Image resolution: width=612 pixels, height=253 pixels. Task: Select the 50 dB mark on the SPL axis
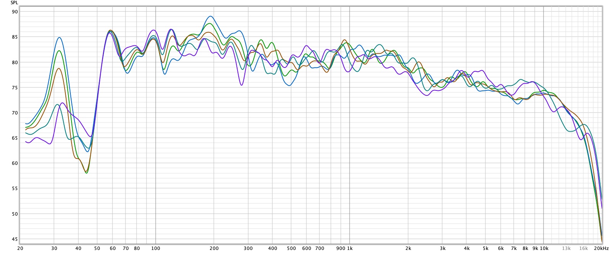pyautogui.click(x=15, y=214)
